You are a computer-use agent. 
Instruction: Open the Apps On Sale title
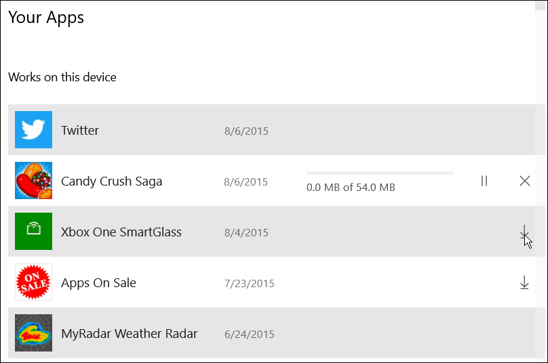click(x=98, y=283)
